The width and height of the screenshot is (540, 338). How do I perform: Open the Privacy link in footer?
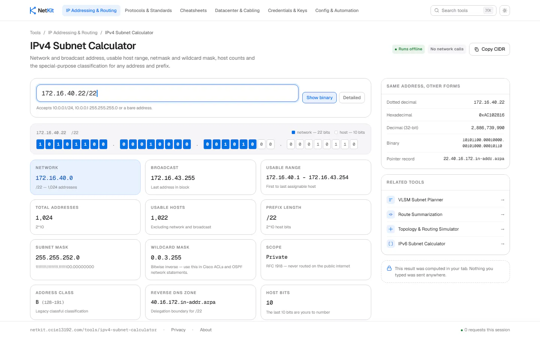coord(178,330)
